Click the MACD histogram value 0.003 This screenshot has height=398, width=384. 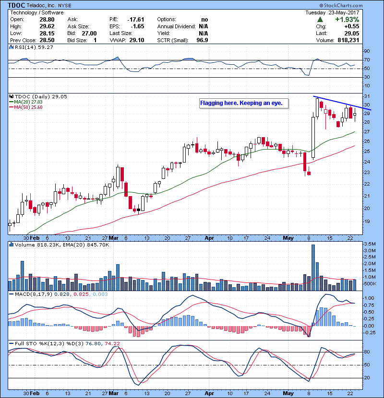pos(100,294)
